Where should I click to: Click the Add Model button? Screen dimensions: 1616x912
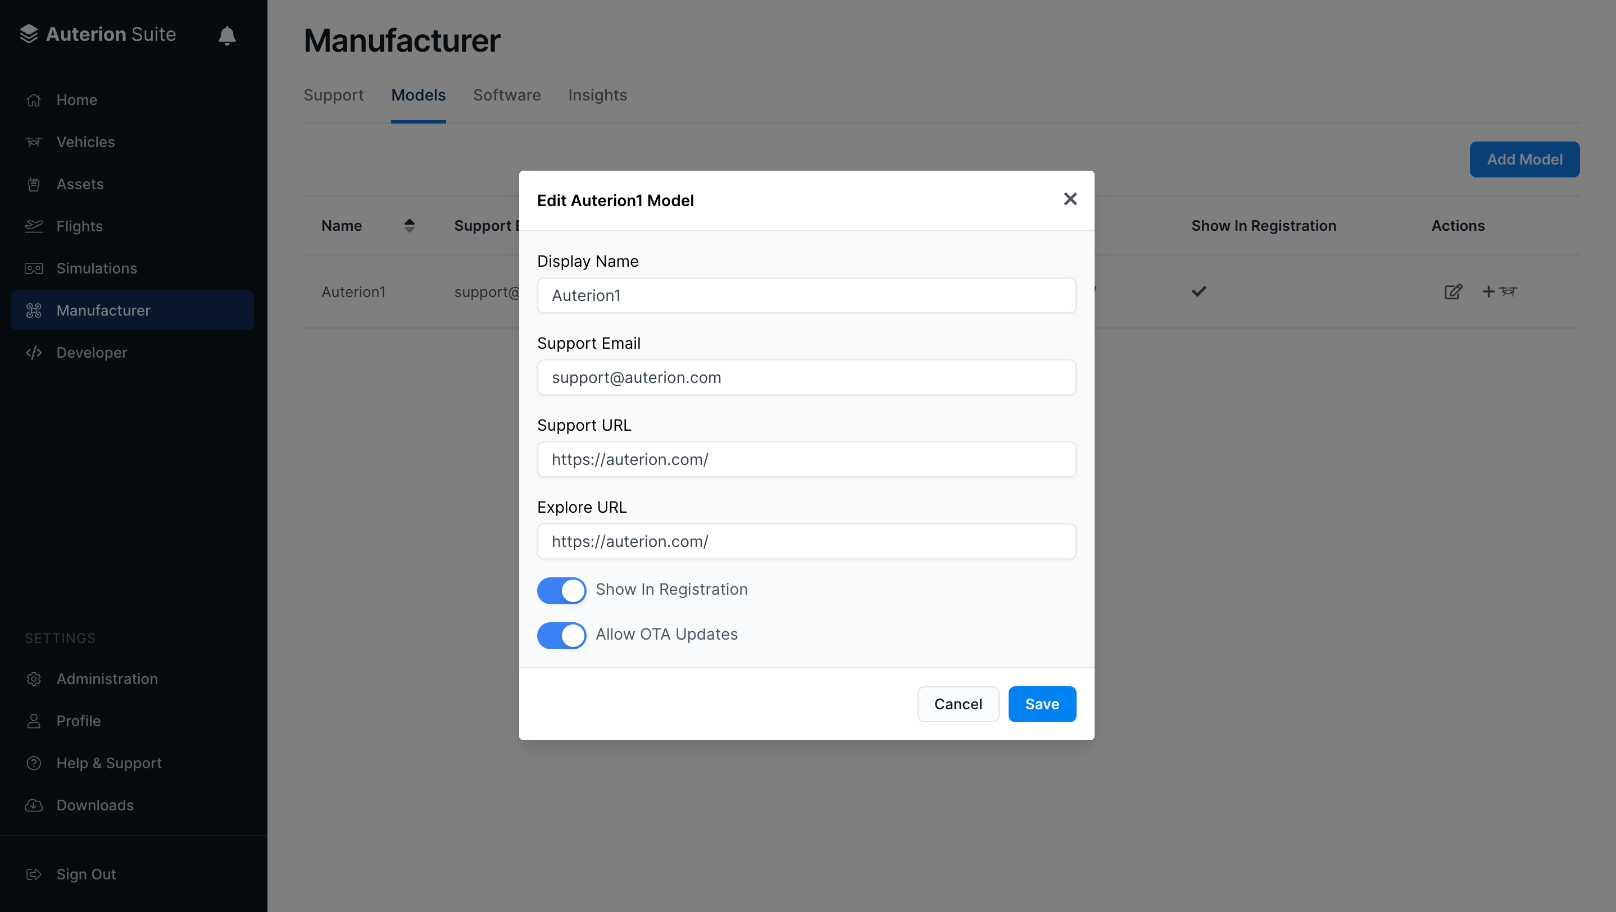1524,159
